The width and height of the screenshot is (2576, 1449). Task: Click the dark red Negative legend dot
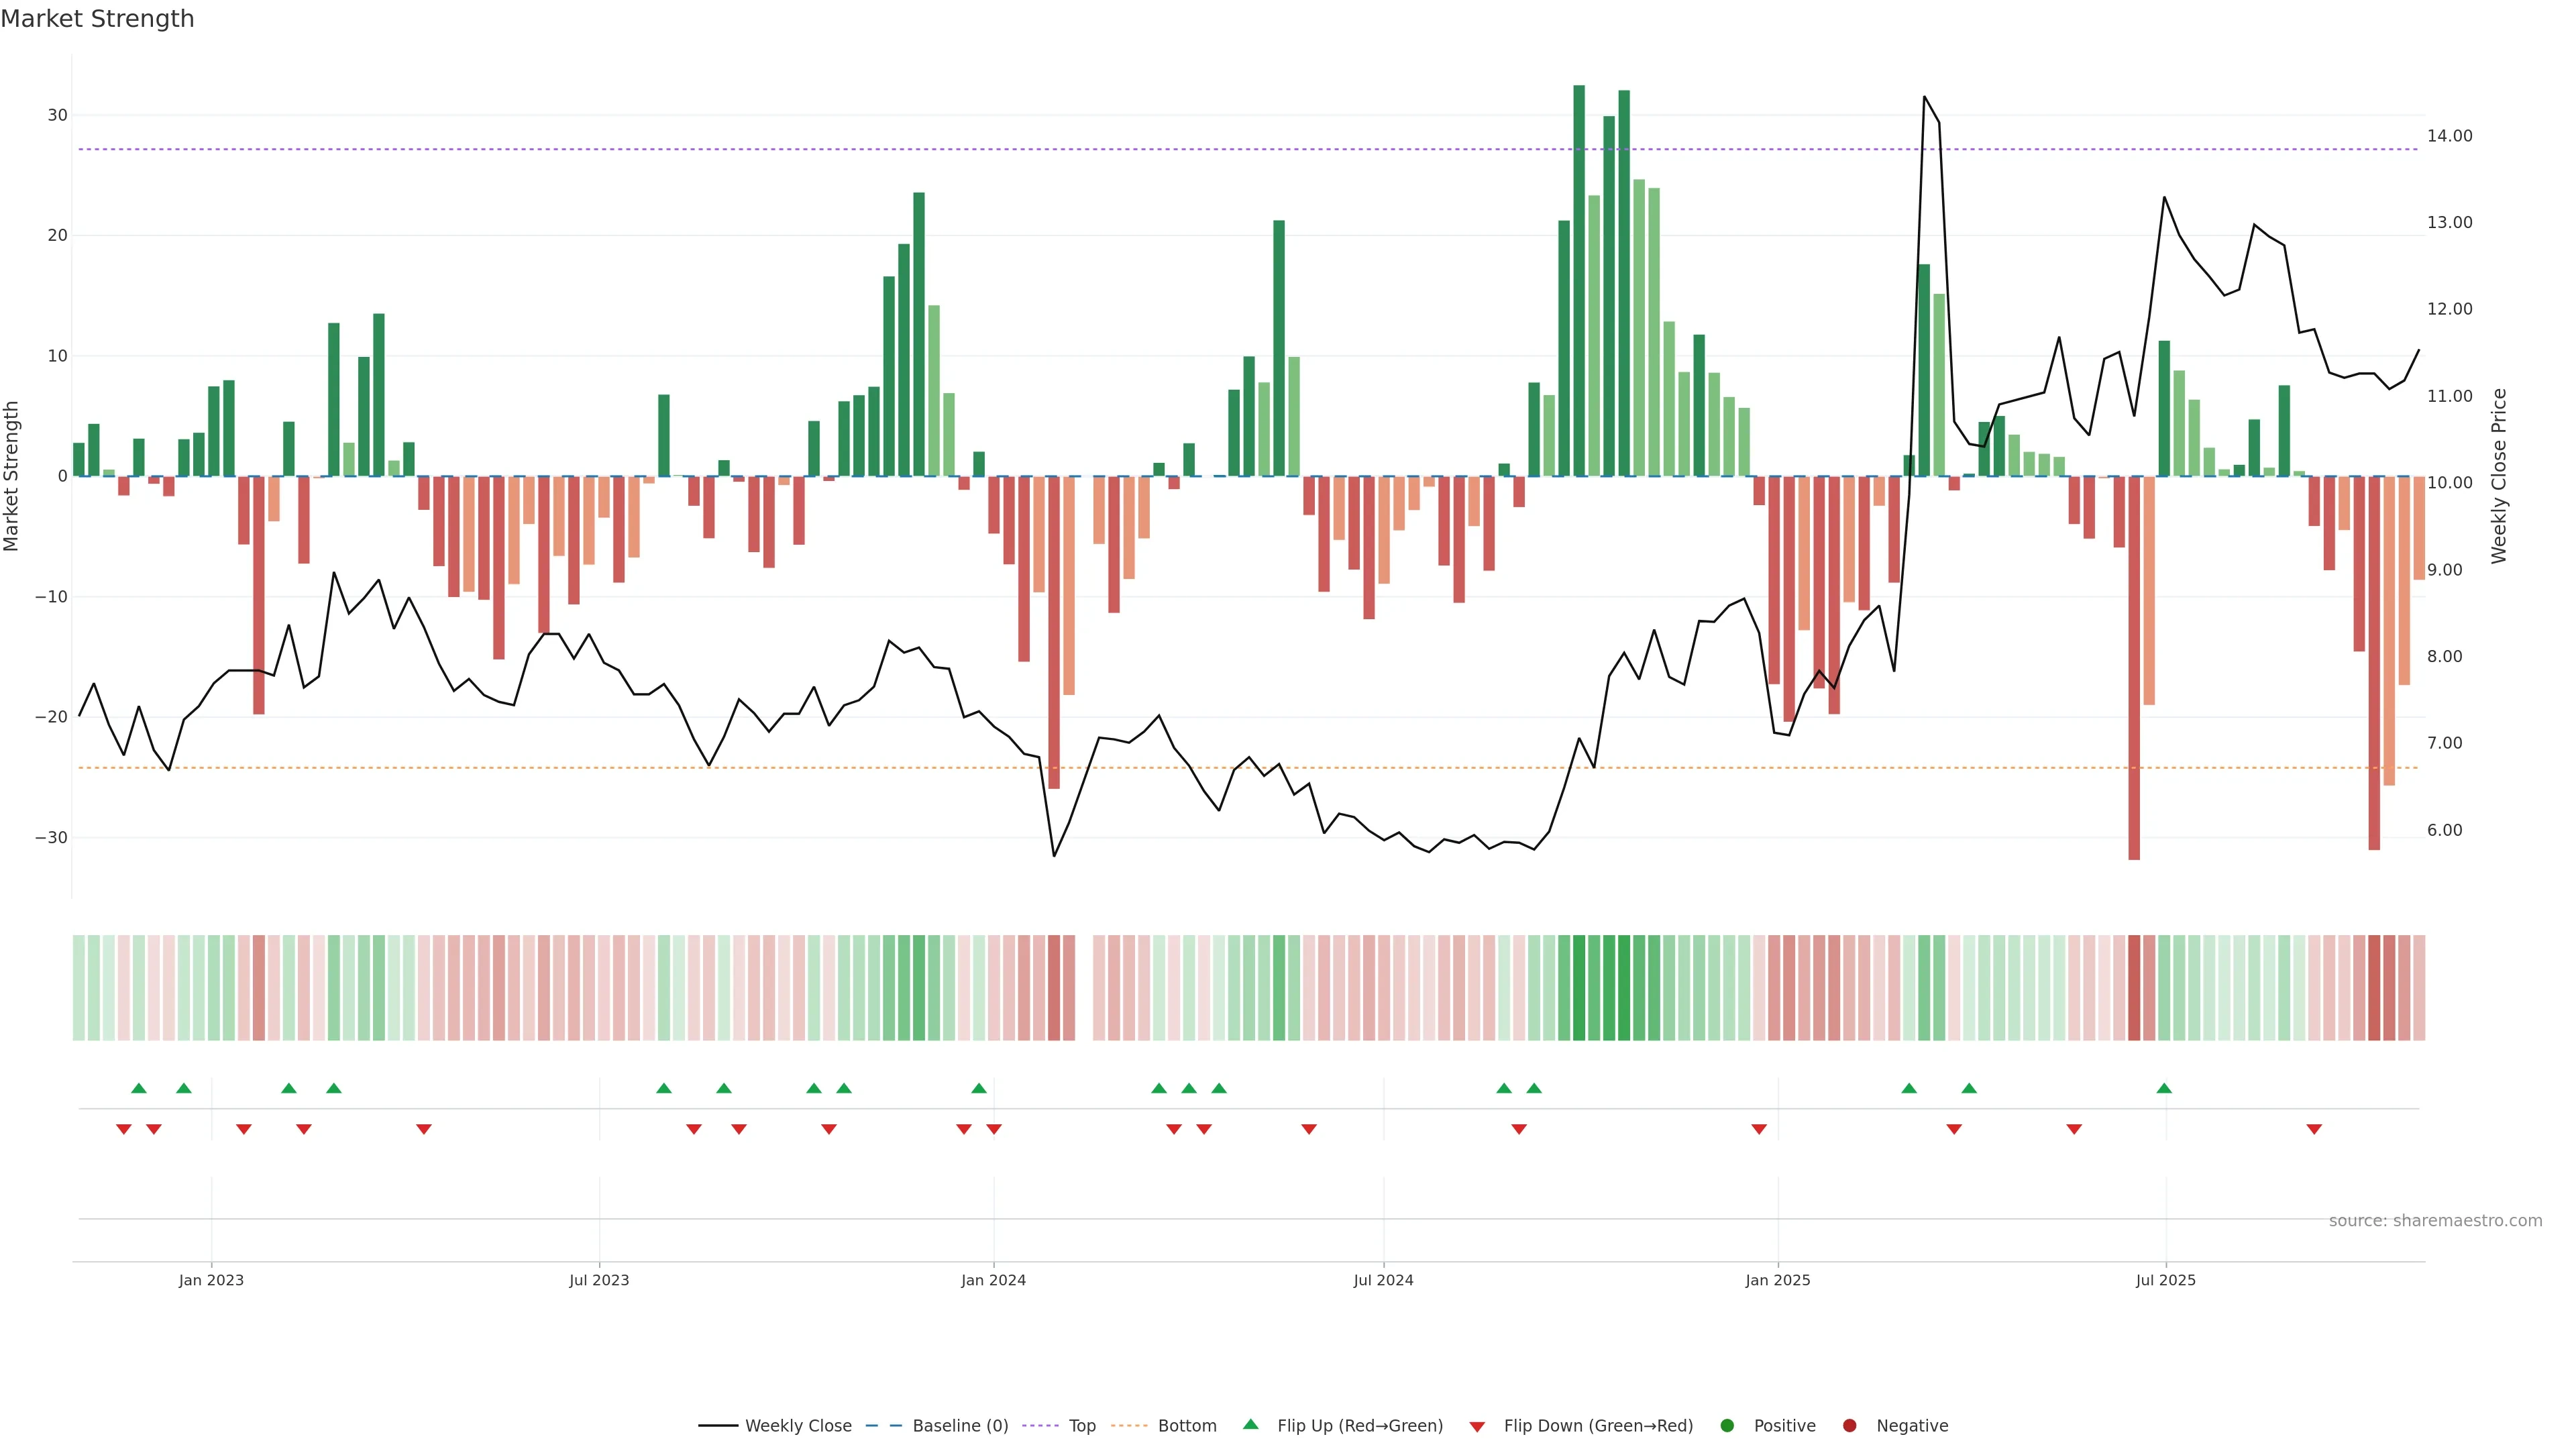(1849, 1425)
